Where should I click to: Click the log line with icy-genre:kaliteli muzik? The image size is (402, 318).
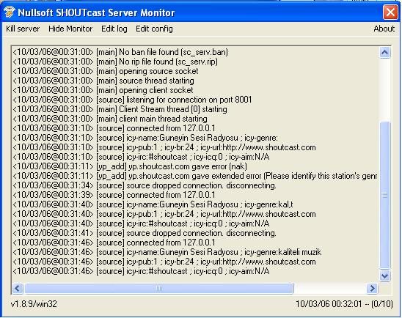(x=167, y=252)
